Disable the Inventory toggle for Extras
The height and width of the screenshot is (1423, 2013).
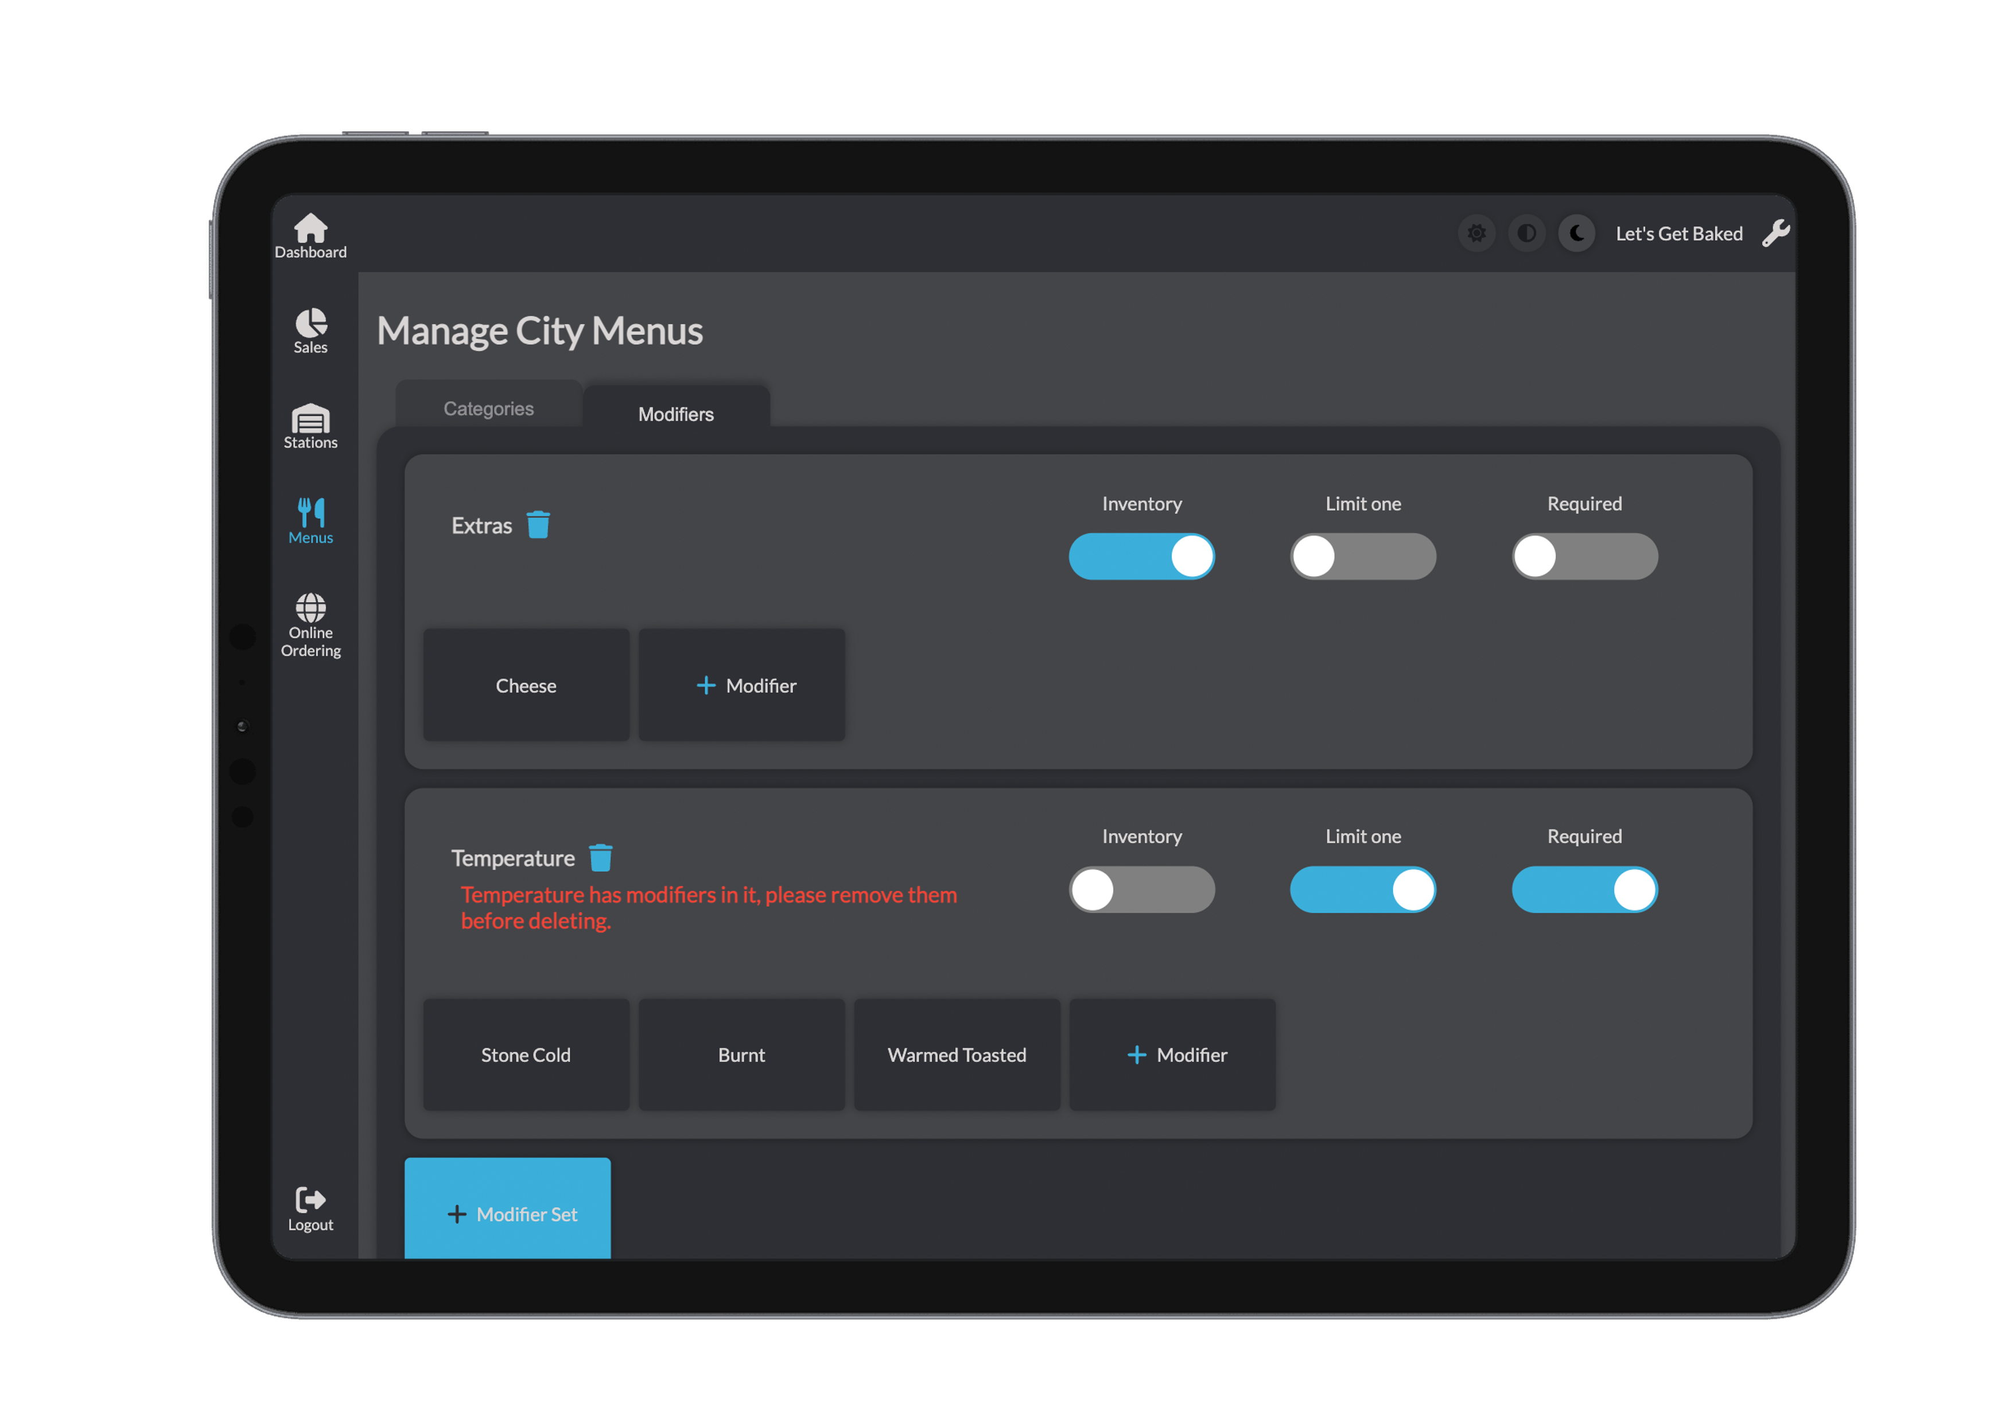tap(1141, 557)
